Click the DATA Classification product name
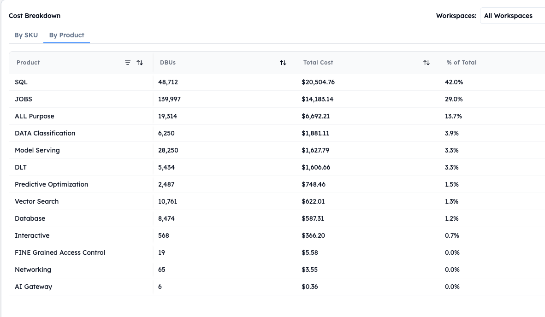The image size is (545, 317). 45,133
